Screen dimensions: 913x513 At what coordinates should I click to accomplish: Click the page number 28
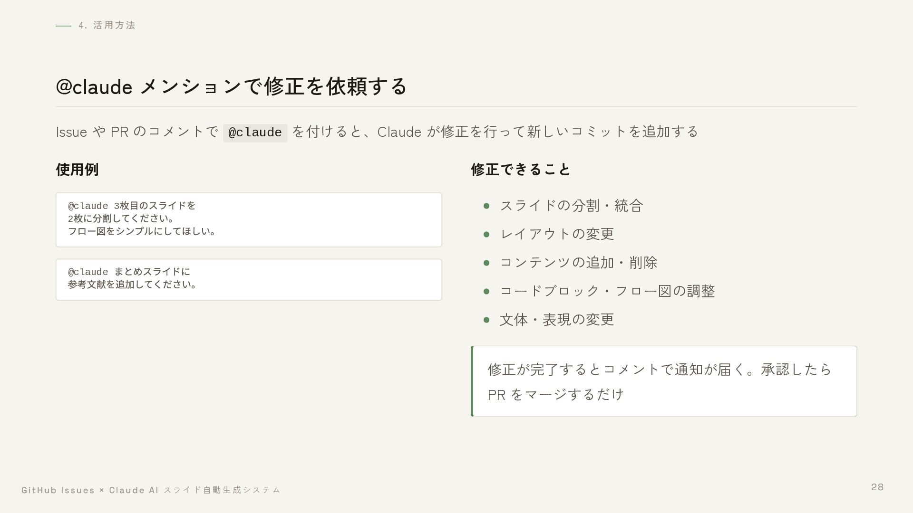(877, 487)
